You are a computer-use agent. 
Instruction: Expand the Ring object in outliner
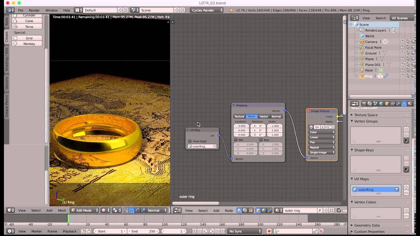(356, 76)
